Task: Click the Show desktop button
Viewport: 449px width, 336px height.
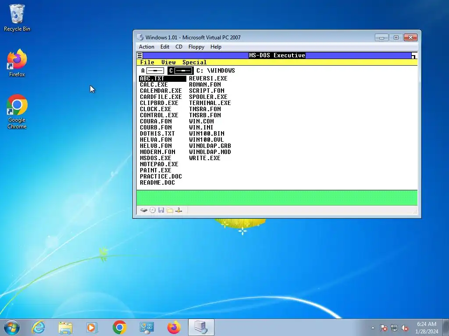Action: click(446, 327)
